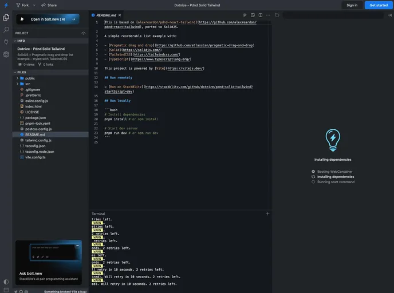Image resolution: width=394 pixels, height=293 pixels.
Task: Open pnpm-lock.yaml file
Action: pyautogui.click(x=50, y=123)
